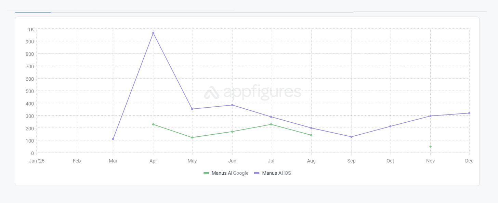The height and width of the screenshot is (203, 498).
Task: Click the Nov axis label
Action: [430, 161]
